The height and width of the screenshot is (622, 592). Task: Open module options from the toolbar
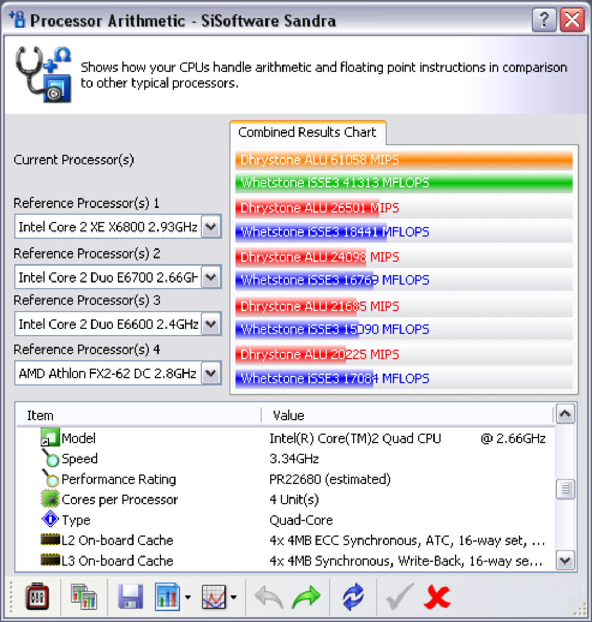pyautogui.click(x=37, y=596)
